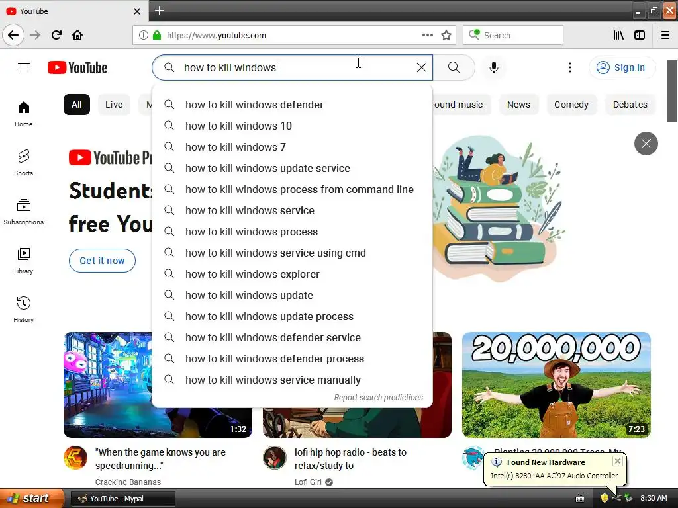Open the browser library icon
This screenshot has width=678, height=508.
point(618,35)
